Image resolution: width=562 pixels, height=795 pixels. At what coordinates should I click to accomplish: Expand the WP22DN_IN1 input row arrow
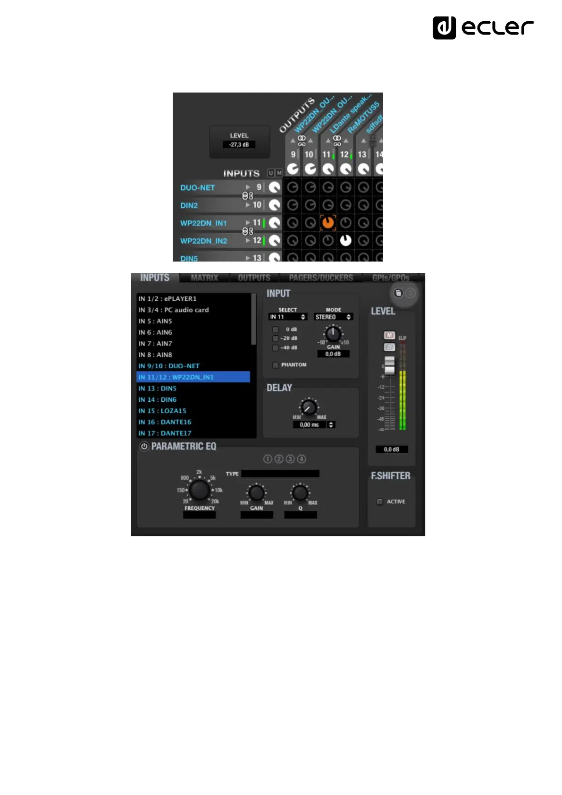click(x=248, y=222)
